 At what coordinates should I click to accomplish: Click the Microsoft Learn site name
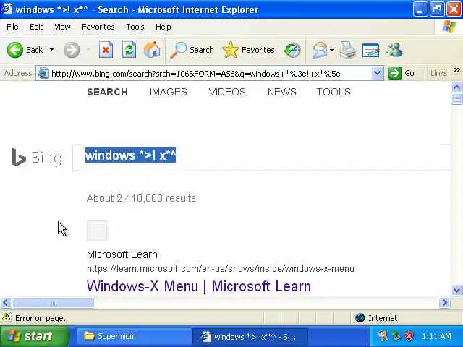(122, 254)
